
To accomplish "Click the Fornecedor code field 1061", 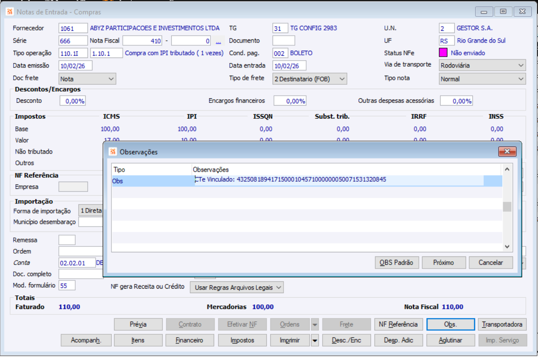I will point(73,29).
